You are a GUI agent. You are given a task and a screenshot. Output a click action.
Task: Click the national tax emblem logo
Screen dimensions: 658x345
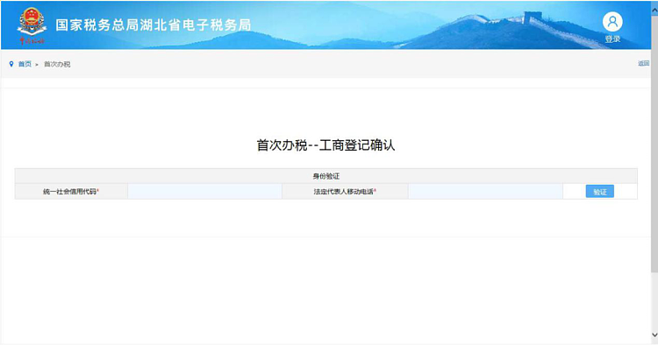32,25
